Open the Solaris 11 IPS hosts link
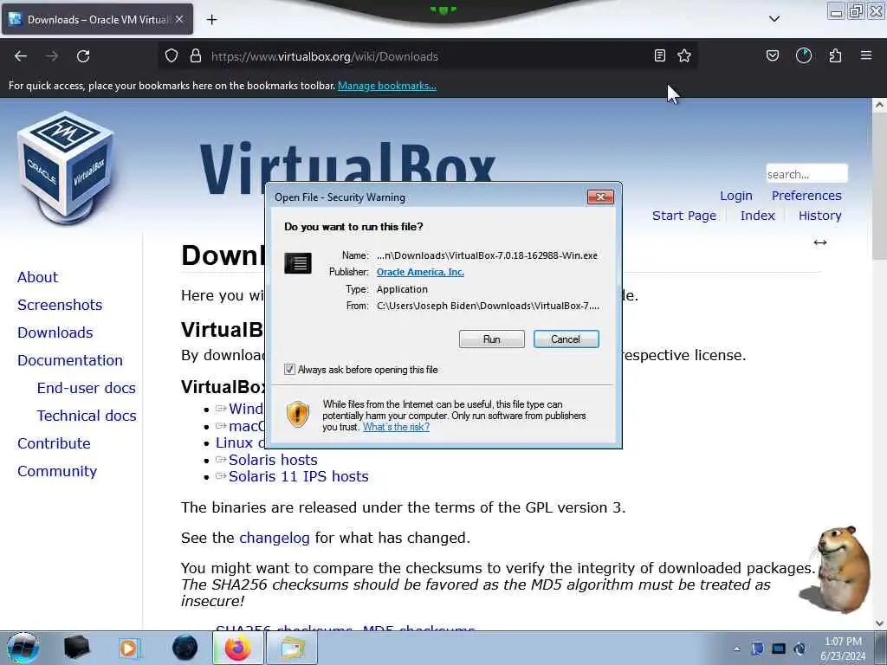The image size is (887, 665). coord(298,476)
